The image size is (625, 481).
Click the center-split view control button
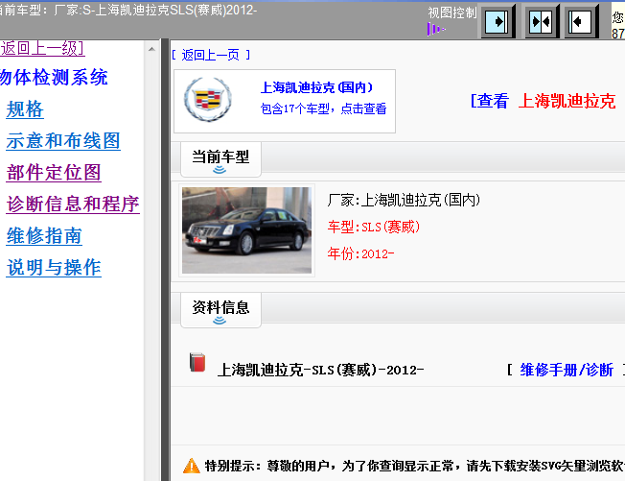[x=542, y=21]
